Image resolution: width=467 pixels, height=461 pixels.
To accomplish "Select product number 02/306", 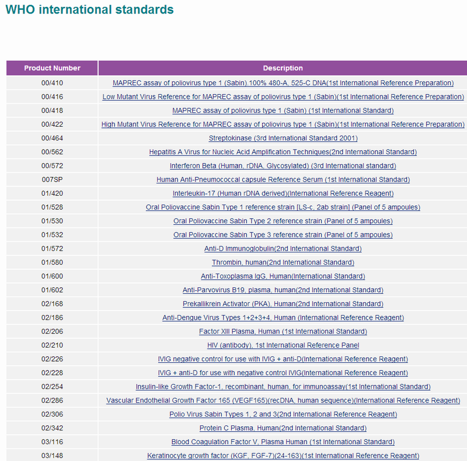I will (52, 414).
